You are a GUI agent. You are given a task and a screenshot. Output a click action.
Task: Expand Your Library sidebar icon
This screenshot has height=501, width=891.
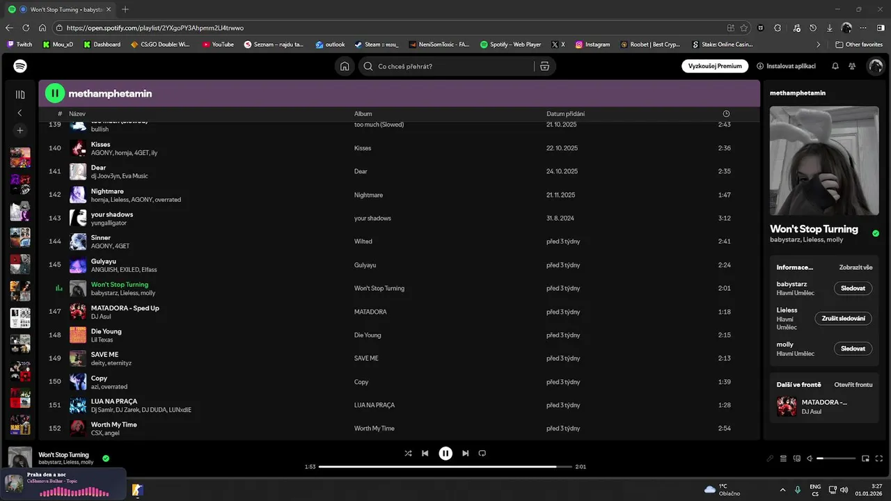pos(19,94)
